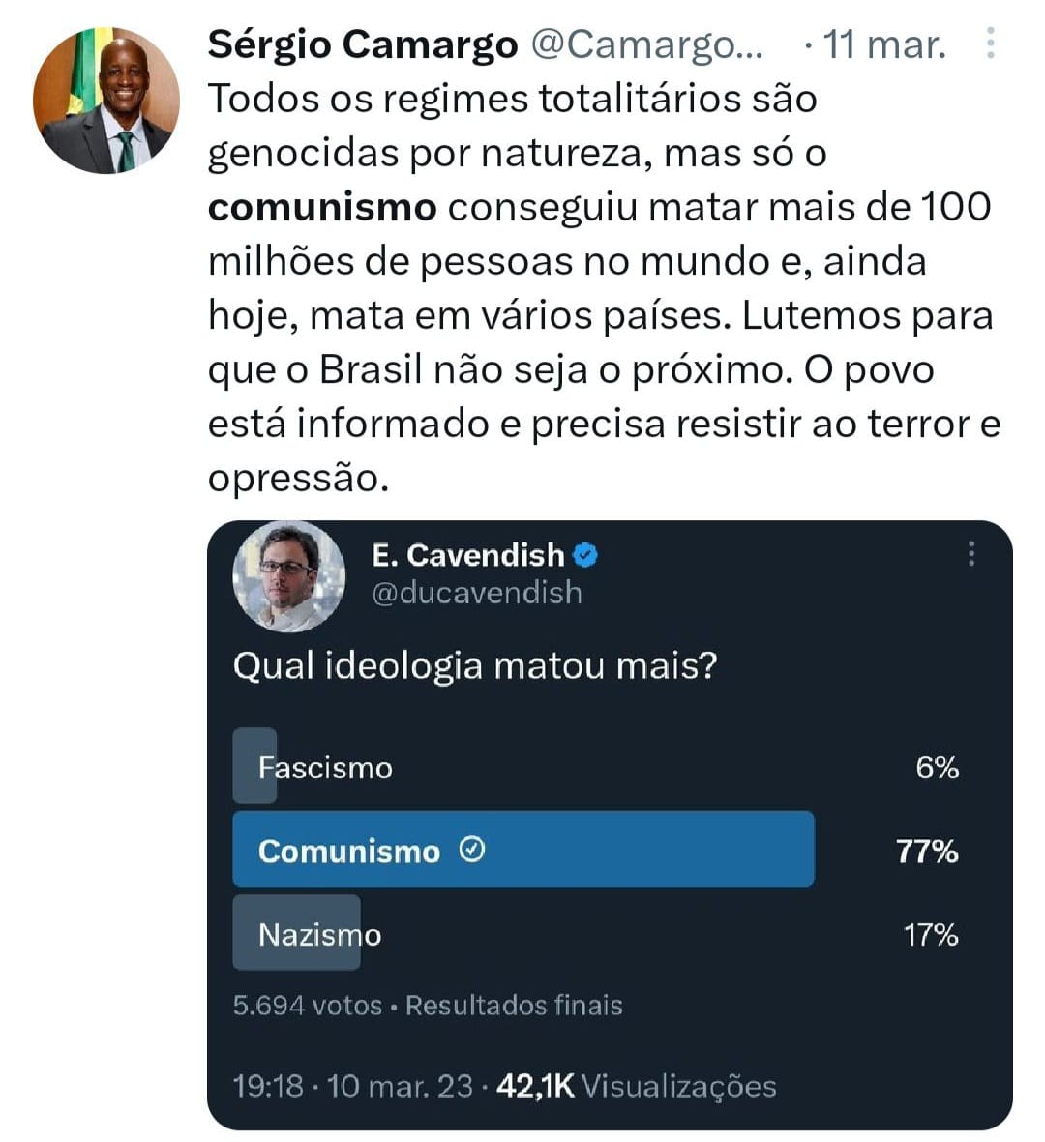Click the blue verified badge icon
Screen dimensions: 1045x1142
pyautogui.click(x=585, y=556)
